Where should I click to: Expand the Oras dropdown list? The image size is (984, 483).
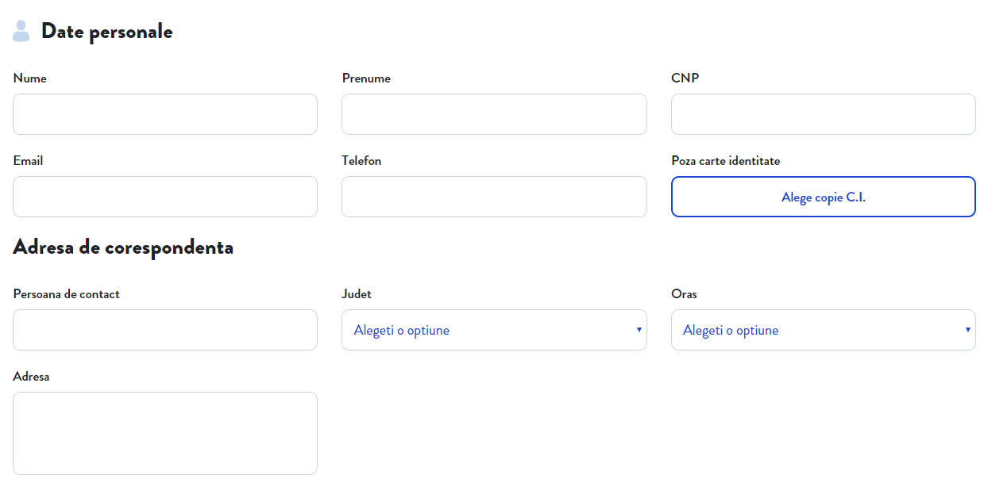click(x=824, y=330)
